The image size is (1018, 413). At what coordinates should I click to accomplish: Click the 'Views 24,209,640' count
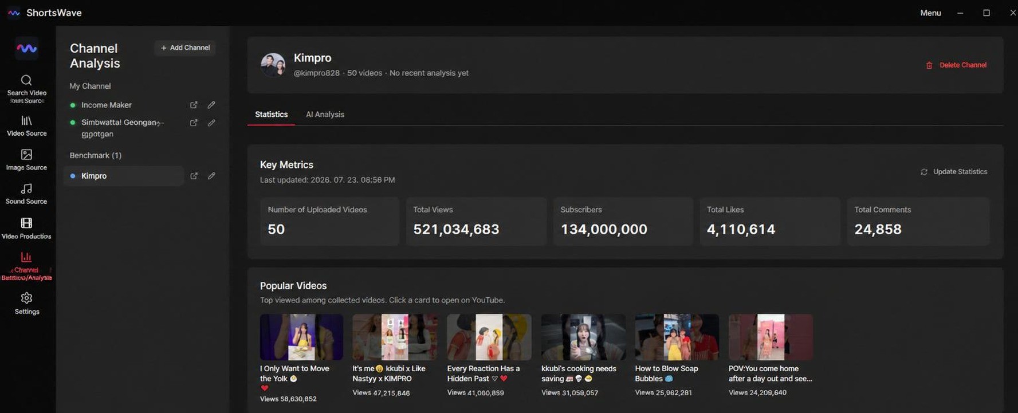(x=757, y=393)
